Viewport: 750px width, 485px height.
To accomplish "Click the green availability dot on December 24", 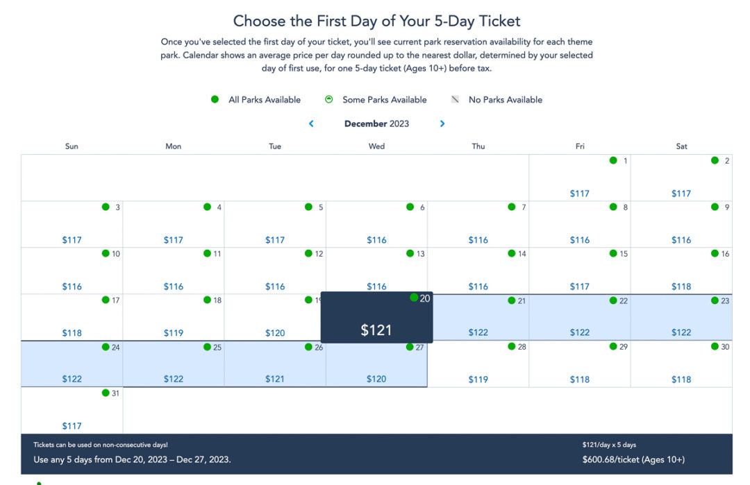I will click(x=106, y=346).
